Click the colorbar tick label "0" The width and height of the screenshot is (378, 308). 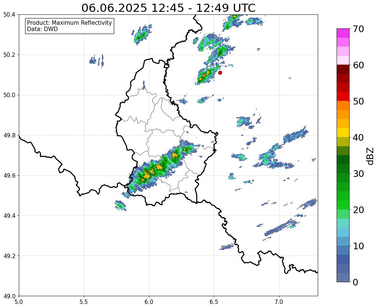355,282
